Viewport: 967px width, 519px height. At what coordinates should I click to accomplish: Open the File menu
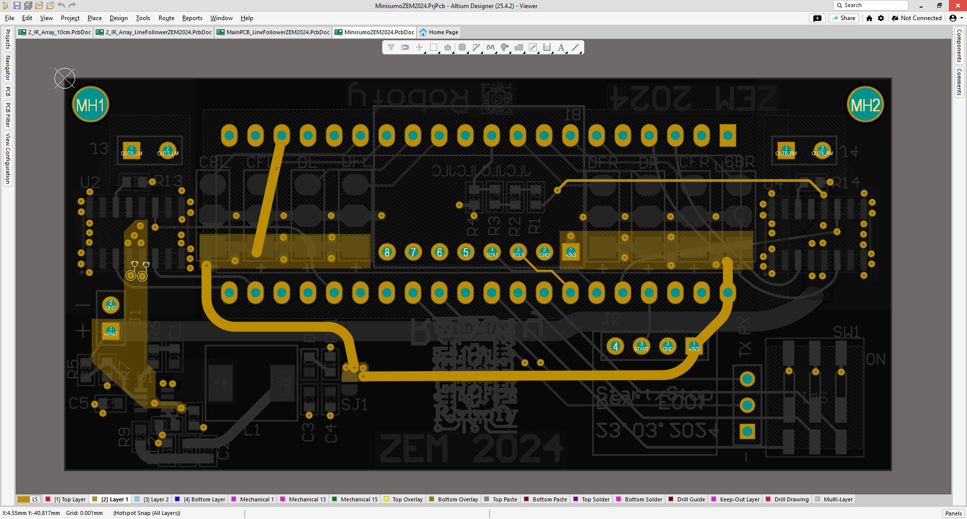point(10,18)
